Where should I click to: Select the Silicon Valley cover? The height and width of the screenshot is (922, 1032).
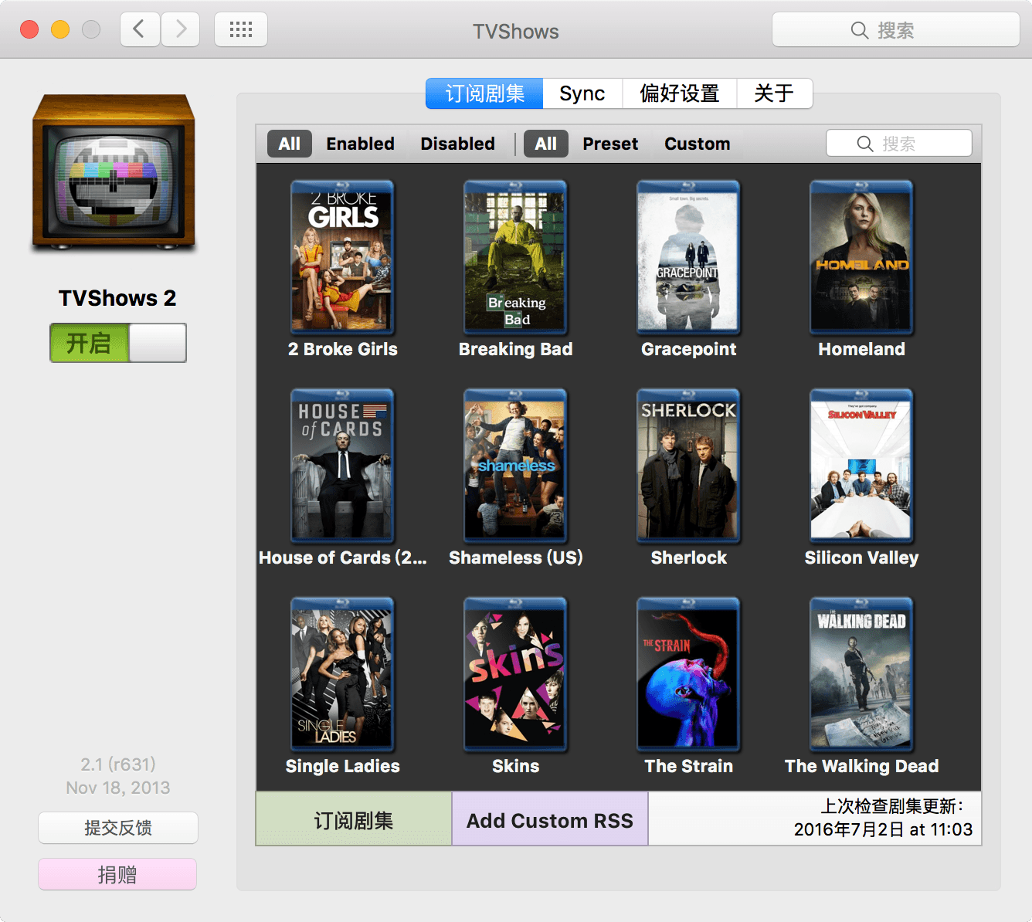tap(861, 466)
